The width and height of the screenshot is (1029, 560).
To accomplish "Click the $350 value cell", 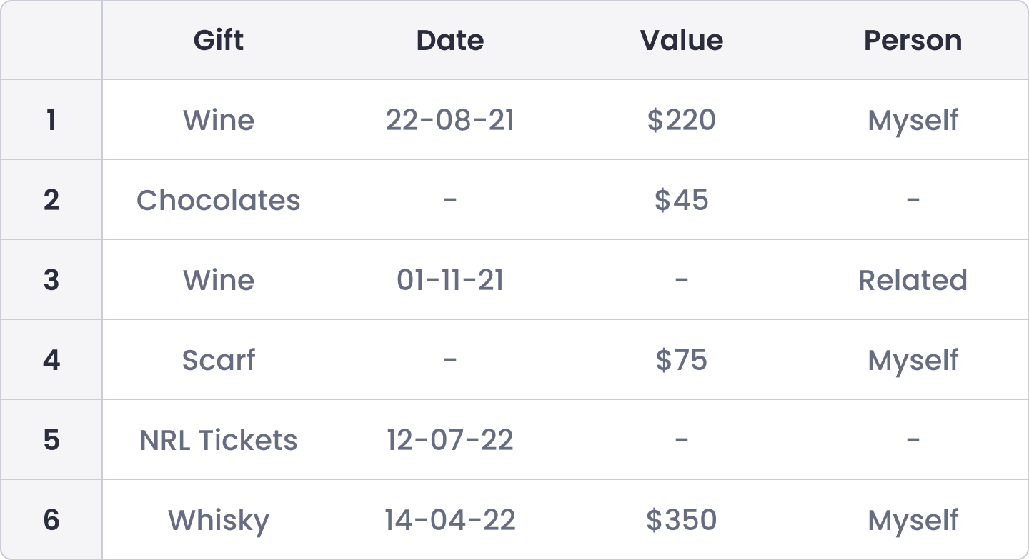I will (682, 519).
